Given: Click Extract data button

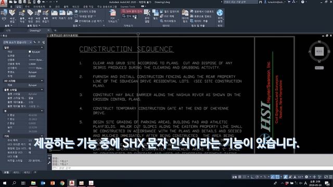Looking at the screenshot, I should pyautogui.click(x=199, y=21).
